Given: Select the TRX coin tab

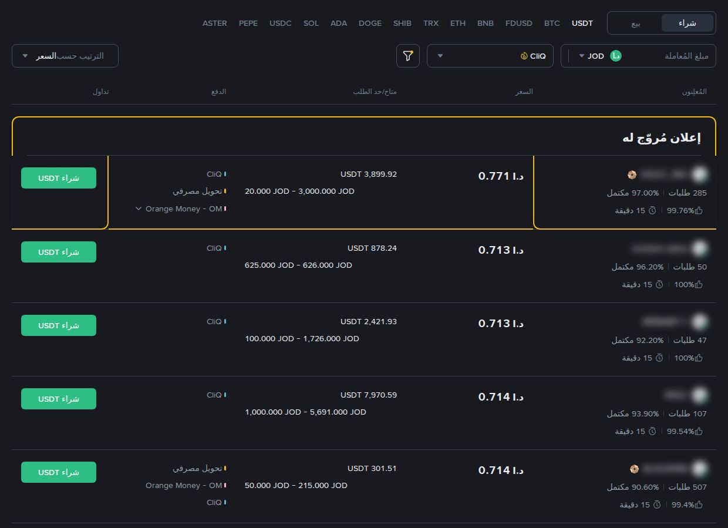Looking at the screenshot, I should point(431,23).
